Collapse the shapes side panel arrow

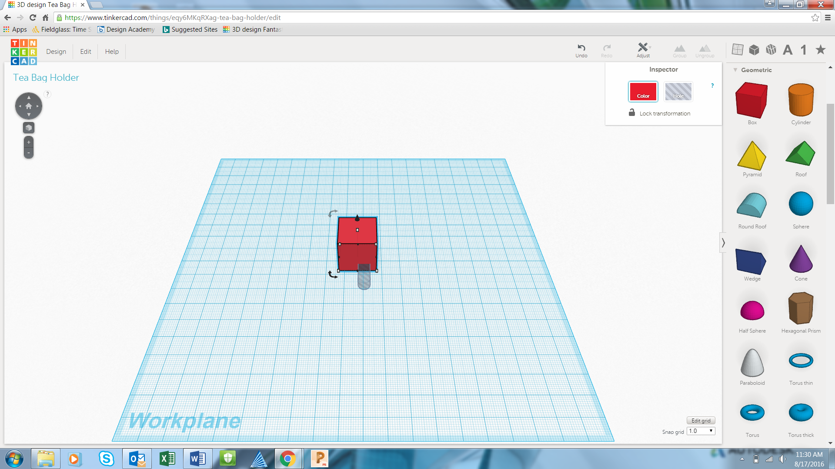click(723, 242)
